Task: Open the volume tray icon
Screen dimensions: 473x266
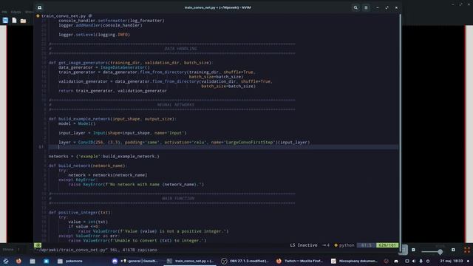Action: pos(414,261)
